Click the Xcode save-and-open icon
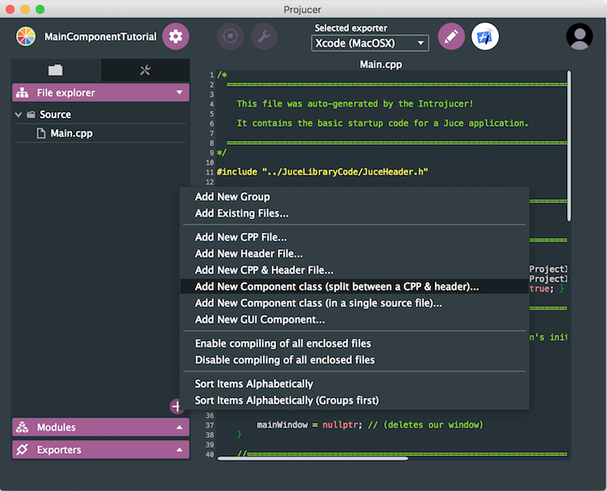607x491 pixels. click(485, 36)
